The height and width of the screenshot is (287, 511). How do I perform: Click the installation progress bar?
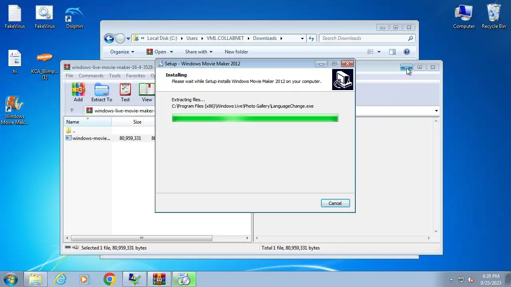[255, 118]
